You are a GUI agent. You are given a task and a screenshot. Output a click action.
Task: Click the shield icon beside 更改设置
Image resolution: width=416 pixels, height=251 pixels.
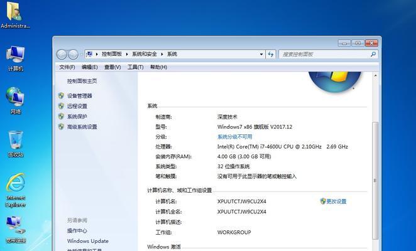[x=323, y=201]
